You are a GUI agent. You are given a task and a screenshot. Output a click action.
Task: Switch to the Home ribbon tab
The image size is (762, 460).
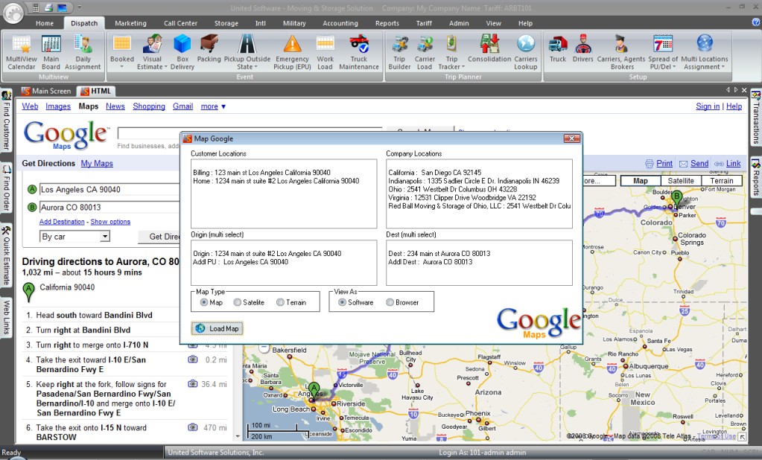coord(45,23)
